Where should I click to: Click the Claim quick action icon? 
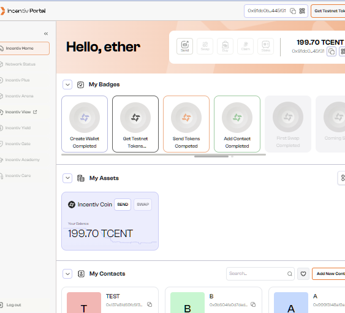(246, 46)
